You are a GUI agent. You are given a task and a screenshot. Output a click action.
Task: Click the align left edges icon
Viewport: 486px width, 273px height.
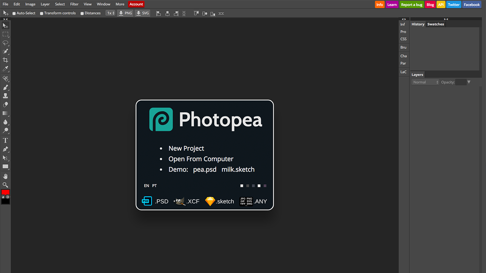158,13
